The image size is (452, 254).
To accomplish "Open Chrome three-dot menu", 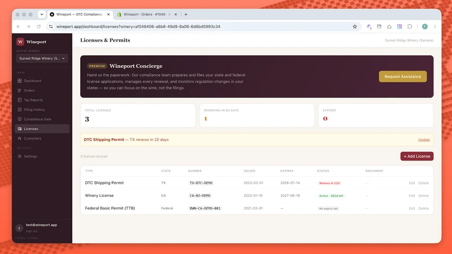I will pos(435,27).
